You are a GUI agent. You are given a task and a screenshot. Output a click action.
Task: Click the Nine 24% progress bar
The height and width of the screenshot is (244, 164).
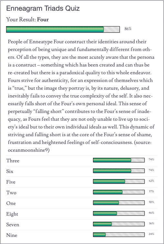[119, 235]
